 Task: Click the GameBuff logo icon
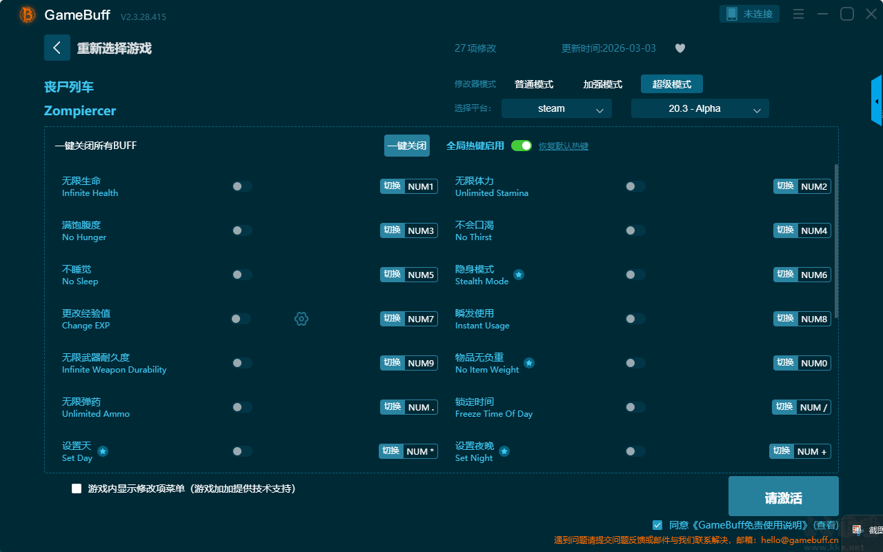click(x=28, y=14)
